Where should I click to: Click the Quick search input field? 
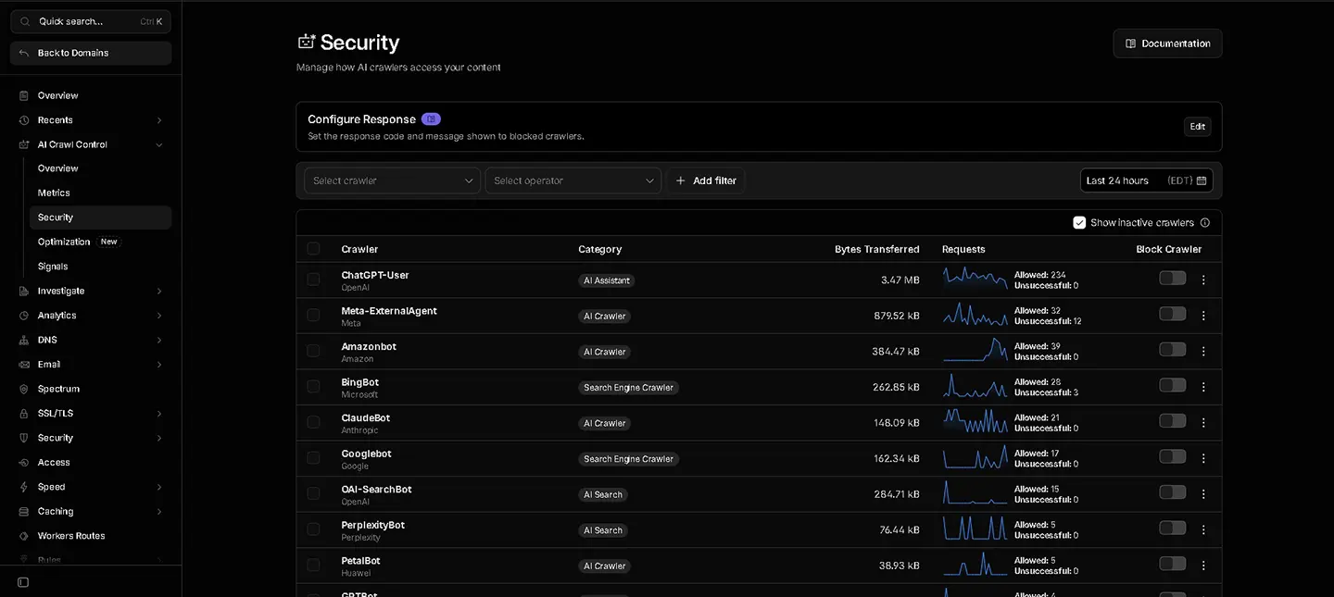91,21
